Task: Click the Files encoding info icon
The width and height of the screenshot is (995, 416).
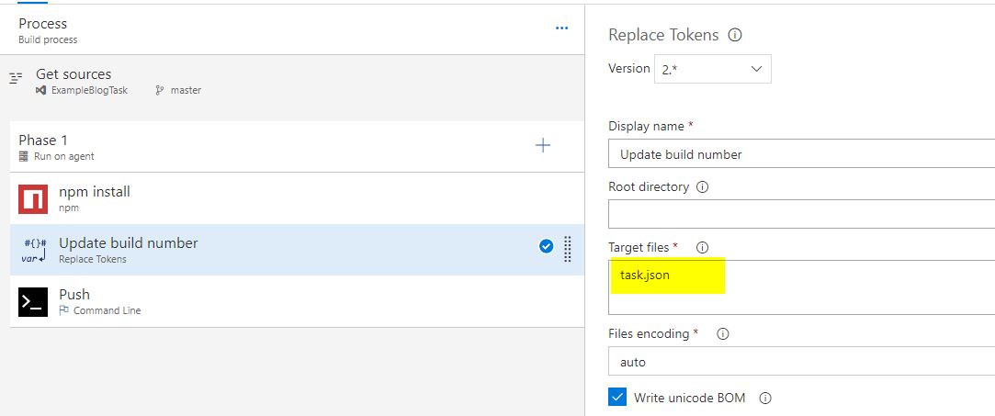Action: (x=722, y=334)
